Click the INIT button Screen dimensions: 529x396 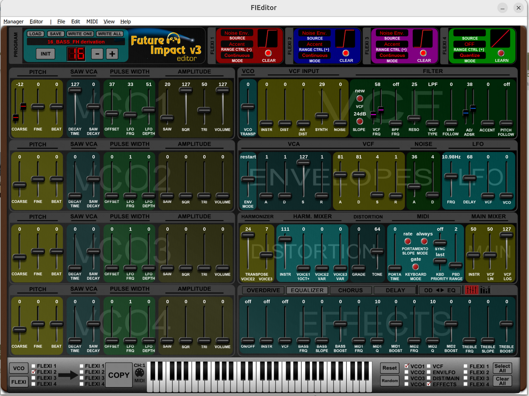[x=46, y=54]
